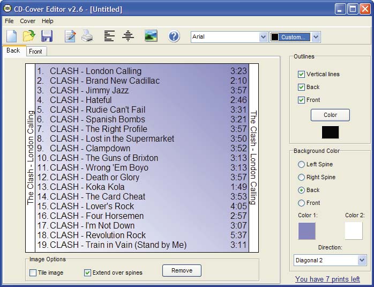Pick Color 2 white swatch

pyautogui.click(x=354, y=231)
